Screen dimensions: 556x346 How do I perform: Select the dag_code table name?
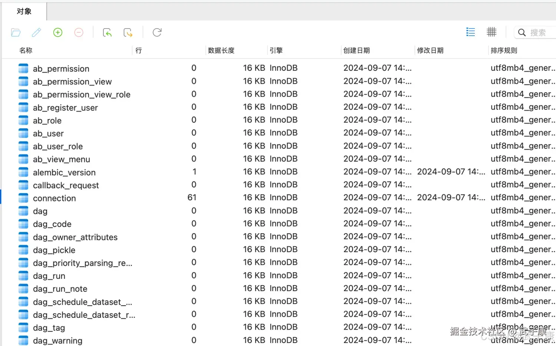(52, 224)
